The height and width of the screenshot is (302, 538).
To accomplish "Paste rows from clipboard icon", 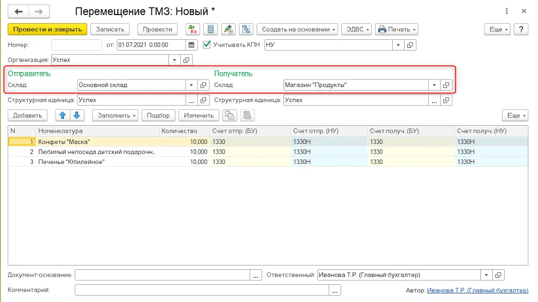I will tap(247, 116).
